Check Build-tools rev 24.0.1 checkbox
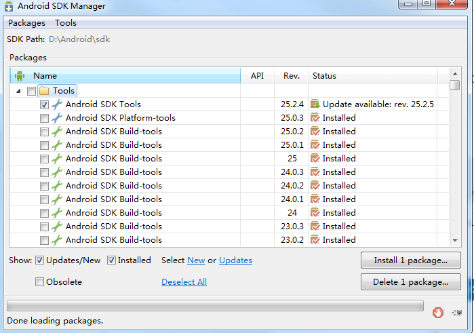474x333 pixels. pos(44,200)
